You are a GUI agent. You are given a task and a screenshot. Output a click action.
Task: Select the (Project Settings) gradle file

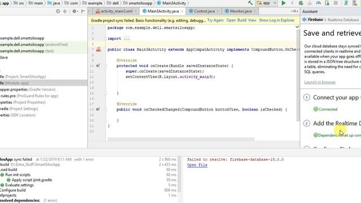43,109
